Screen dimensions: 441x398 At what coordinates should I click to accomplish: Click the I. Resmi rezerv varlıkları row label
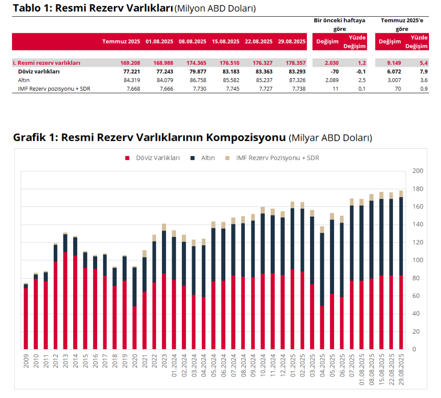(x=46, y=63)
